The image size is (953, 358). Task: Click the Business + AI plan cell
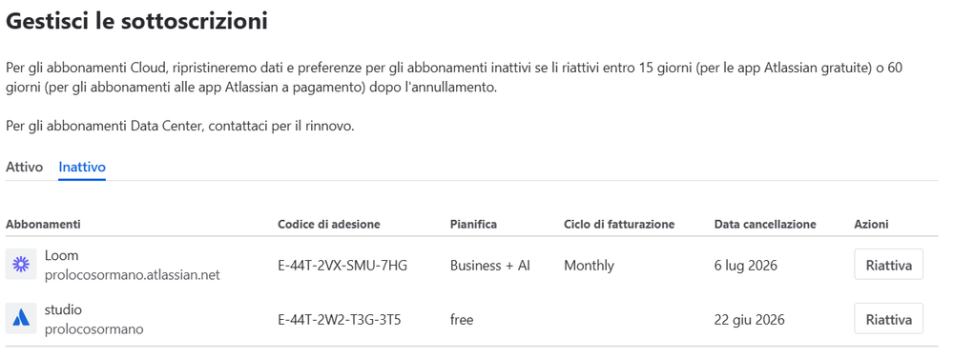click(490, 265)
